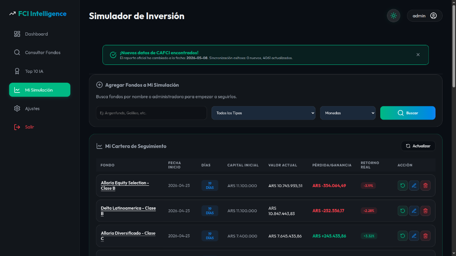The width and height of the screenshot is (456, 256).
Task: Click the FECHA INICIO column header
Action: pyautogui.click(x=175, y=165)
